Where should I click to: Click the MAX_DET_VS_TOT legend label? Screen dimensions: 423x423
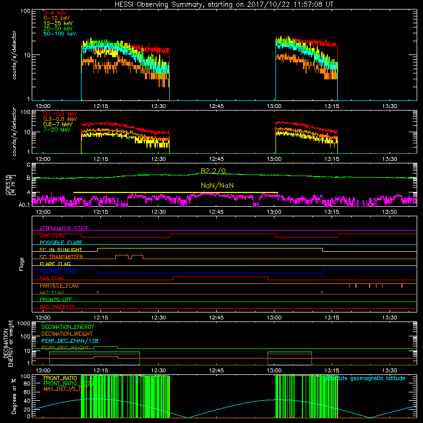tap(66, 389)
